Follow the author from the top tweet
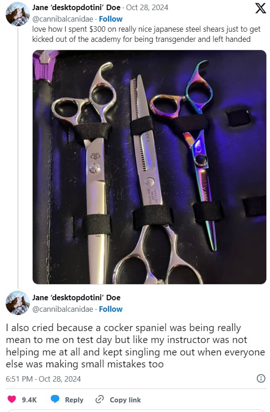Screen dimensions: 270x412 point(111,19)
